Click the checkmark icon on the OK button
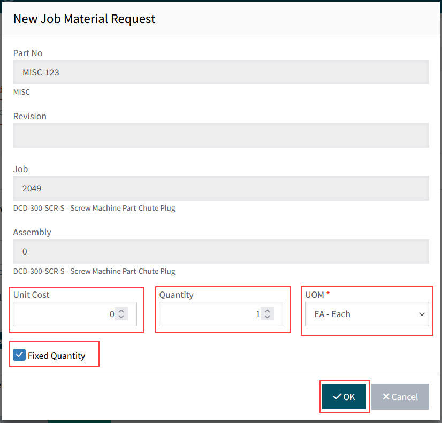 (337, 396)
